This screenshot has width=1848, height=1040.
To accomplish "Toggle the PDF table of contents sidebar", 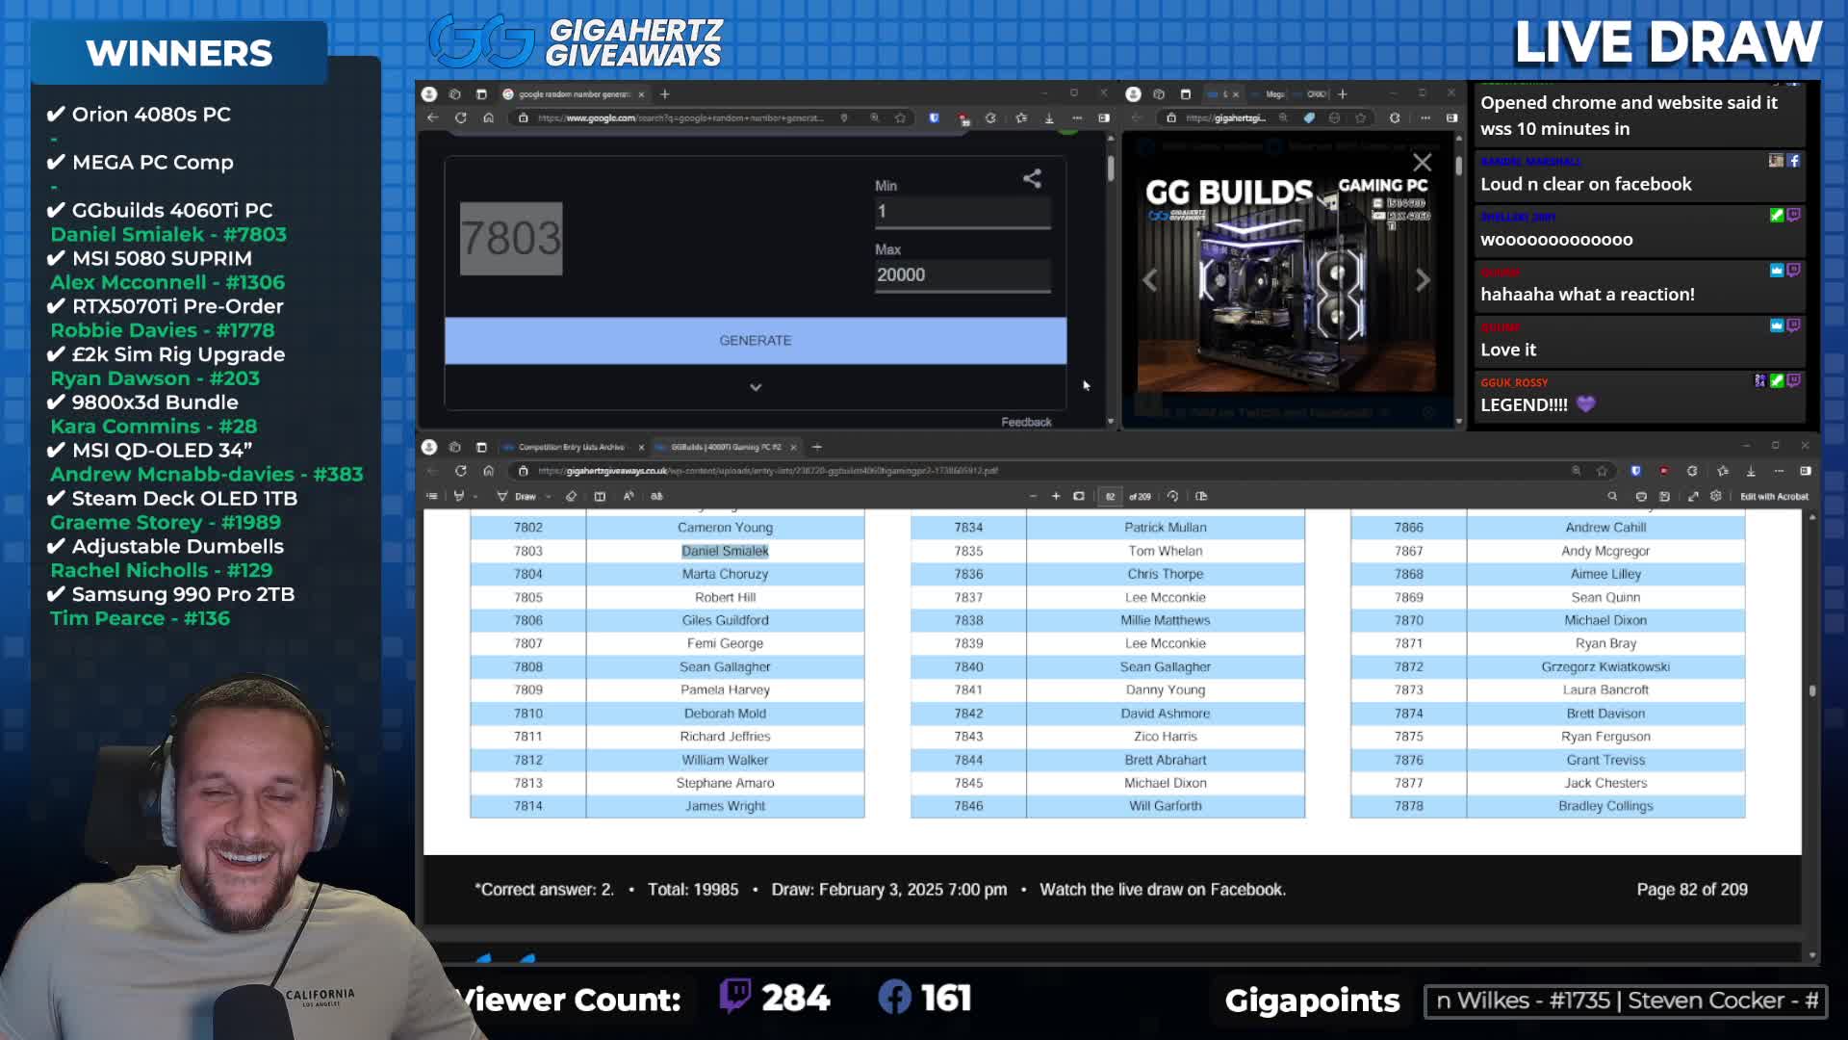I will [432, 496].
